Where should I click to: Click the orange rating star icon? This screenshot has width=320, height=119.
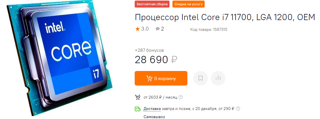point(137,29)
